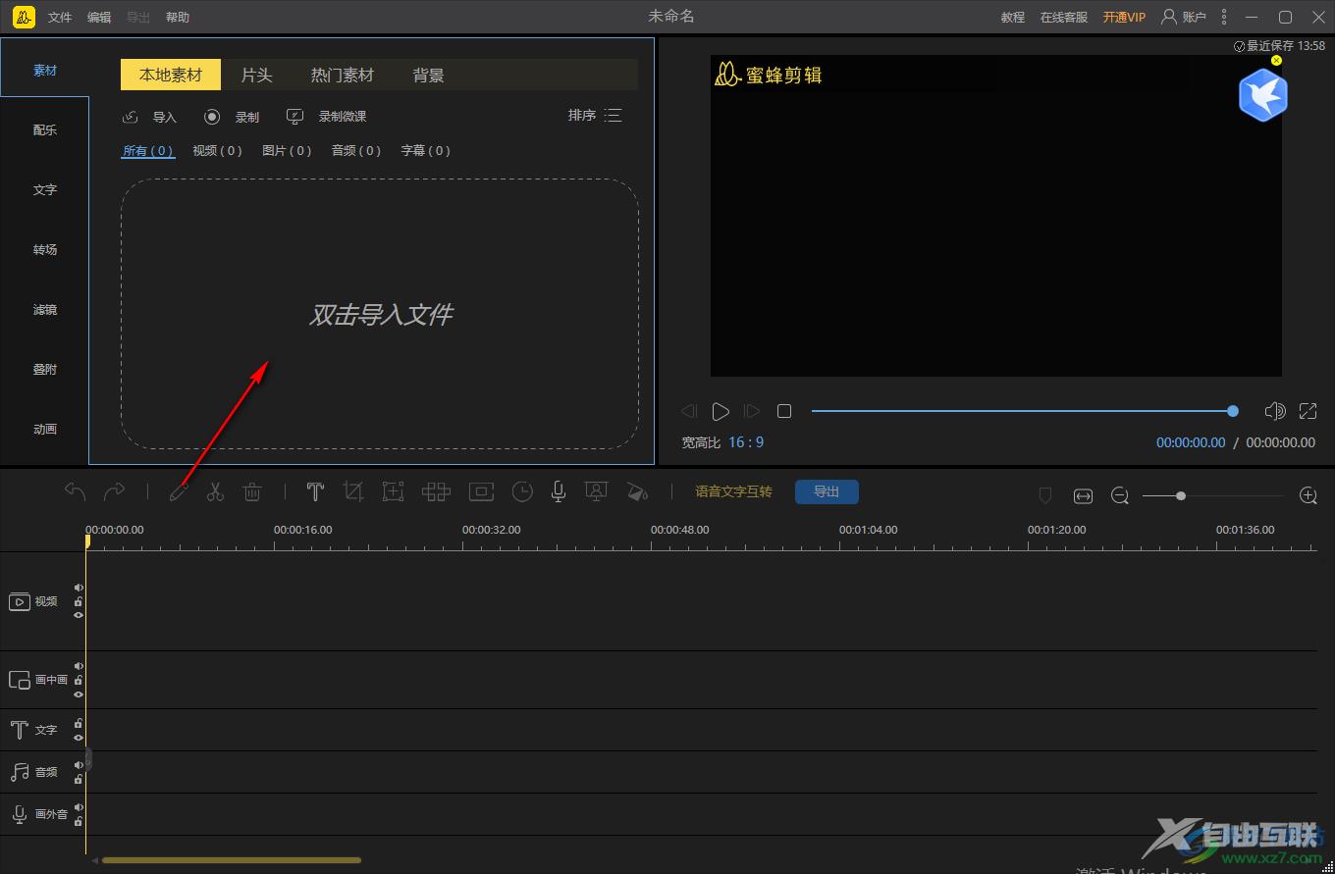Zoom out the timeline
The height and width of the screenshot is (874, 1335).
pyautogui.click(x=1120, y=496)
